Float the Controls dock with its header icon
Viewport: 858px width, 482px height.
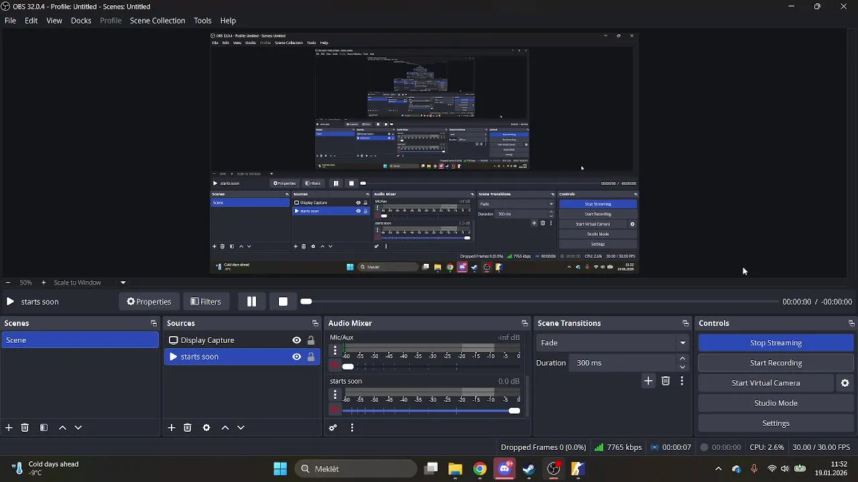click(x=851, y=323)
